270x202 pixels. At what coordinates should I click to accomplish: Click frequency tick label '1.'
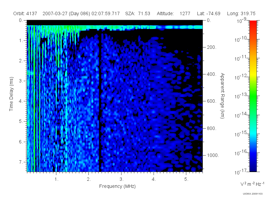tap(56, 179)
